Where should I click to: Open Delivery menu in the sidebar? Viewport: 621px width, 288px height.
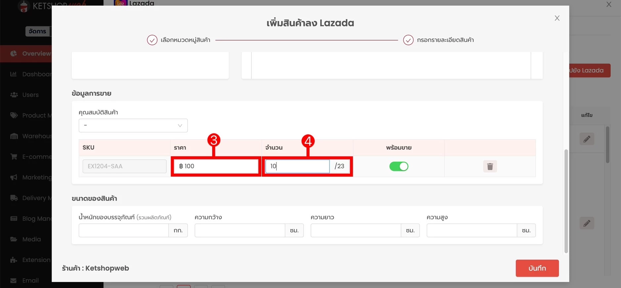[26, 198]
